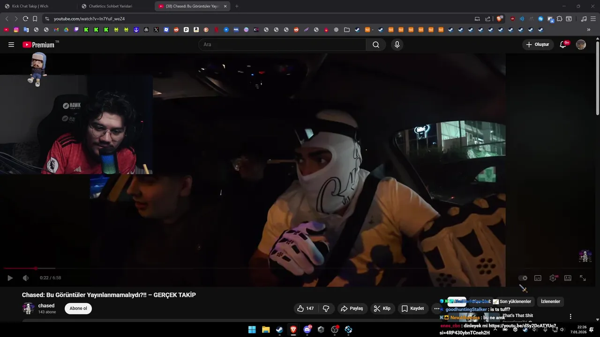This screenshot has width=600, height=337.
Task: Open the recommended video three-dot menu
Action: pos(570,316)
